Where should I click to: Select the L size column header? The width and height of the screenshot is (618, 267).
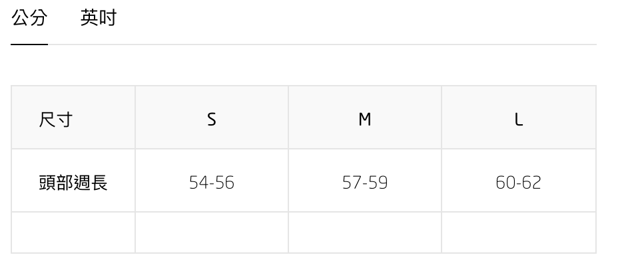[x=519, y=120]
